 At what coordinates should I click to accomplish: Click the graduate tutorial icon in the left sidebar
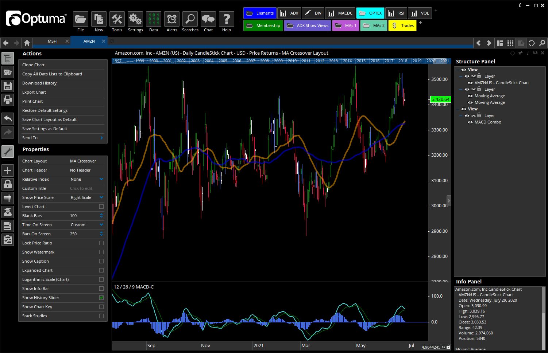8,212
